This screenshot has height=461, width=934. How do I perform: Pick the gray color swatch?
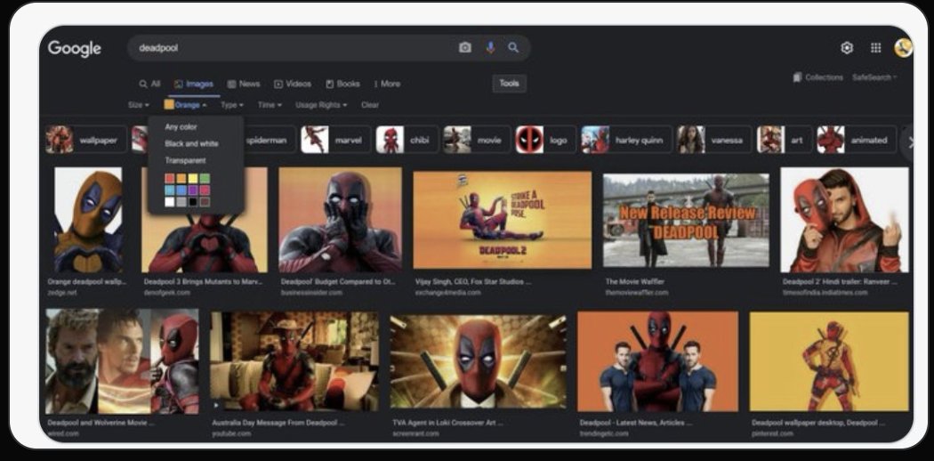181,202
